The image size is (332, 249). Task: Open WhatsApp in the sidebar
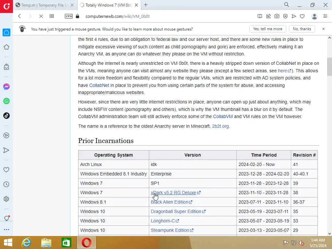[x=6, y=101]
